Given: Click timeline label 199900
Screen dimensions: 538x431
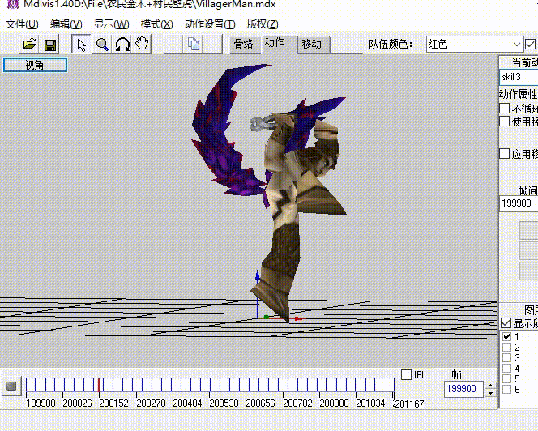Looking at the screenshot, I should (41, 403).
